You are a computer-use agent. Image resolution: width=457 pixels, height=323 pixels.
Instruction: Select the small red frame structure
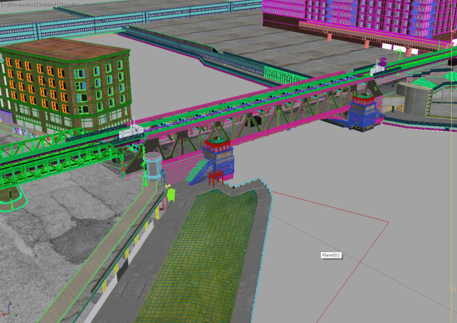click(x=215, y=177)
